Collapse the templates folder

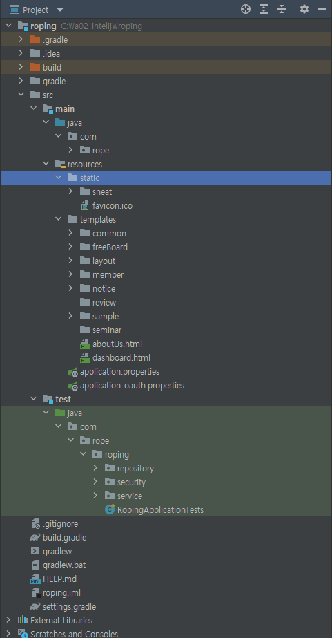pos(58,219)
